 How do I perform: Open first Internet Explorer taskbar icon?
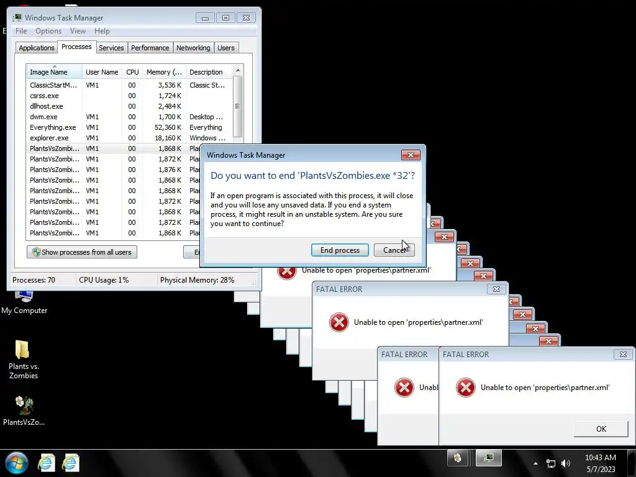pos(46,463)
